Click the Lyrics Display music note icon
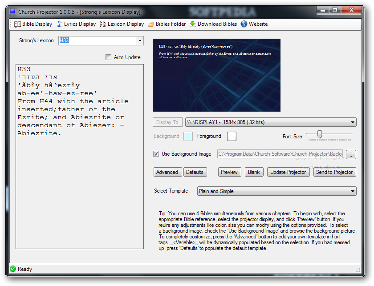 (60, 24)
